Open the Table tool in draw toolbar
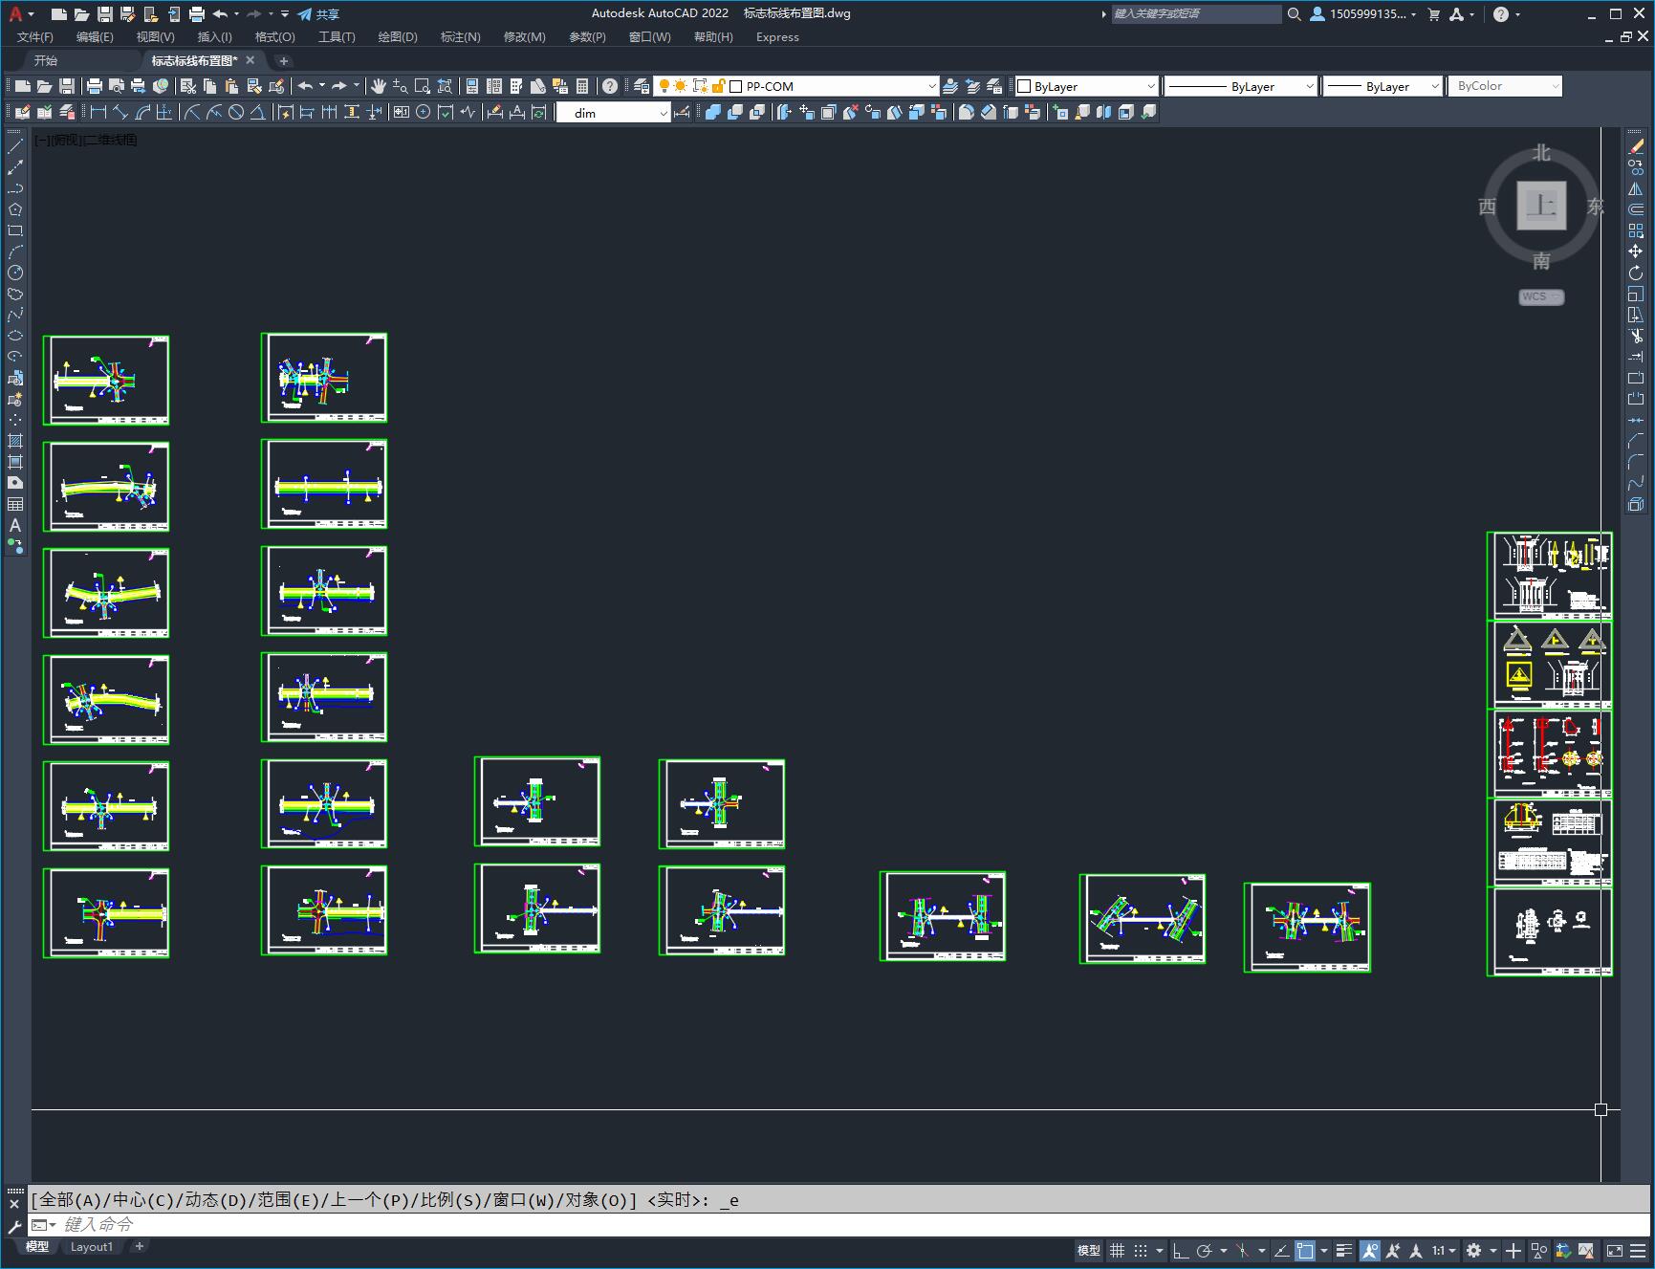 (x=15, y=504)
